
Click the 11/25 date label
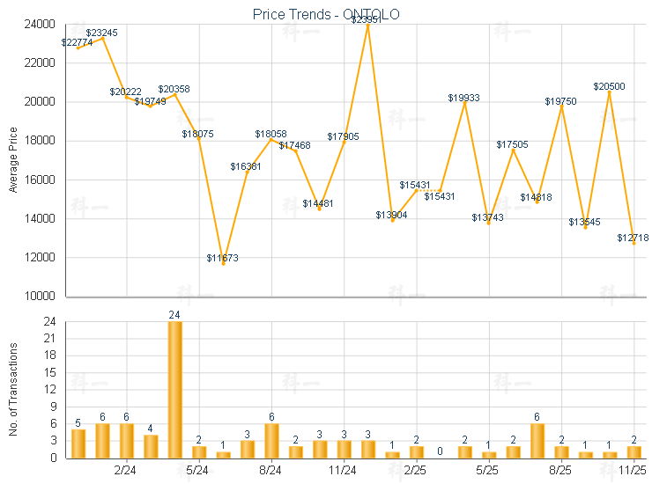633,471
